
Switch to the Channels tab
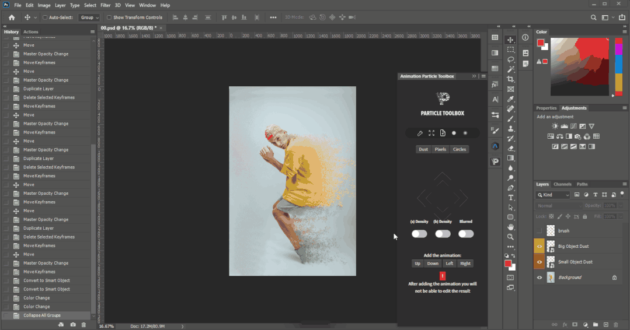[562, 184]
